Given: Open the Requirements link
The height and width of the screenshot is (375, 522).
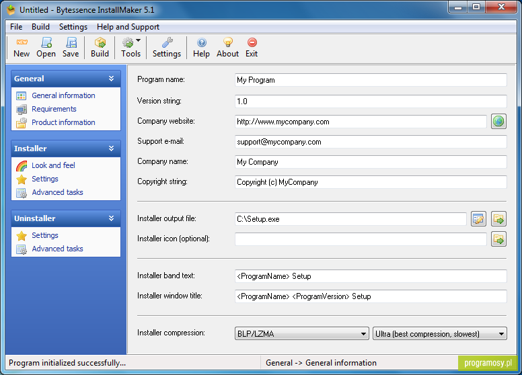Looking at the screenshot, I should point(54,109).
